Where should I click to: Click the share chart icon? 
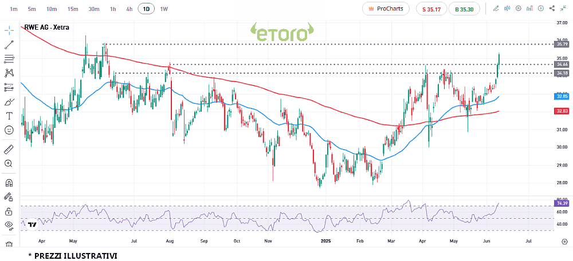pos(552,9)
